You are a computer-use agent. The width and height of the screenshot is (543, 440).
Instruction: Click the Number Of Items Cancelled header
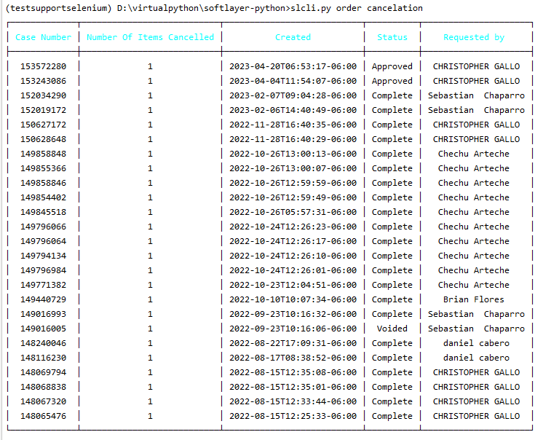(150, 37)
